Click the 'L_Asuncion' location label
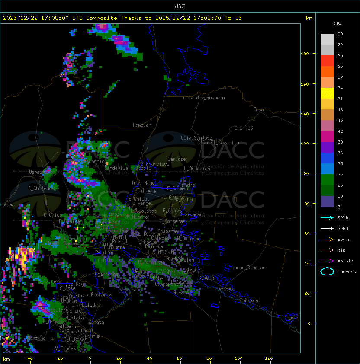The width and height of the screenshot is (360, 364). pyautogui.click(x=197, y=169)
